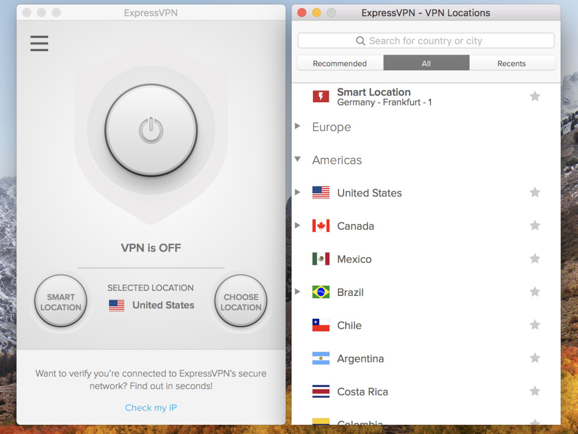This screenshot has width=578, height=434.
Task: Click the Brazil country name
Action: point(350,293)
